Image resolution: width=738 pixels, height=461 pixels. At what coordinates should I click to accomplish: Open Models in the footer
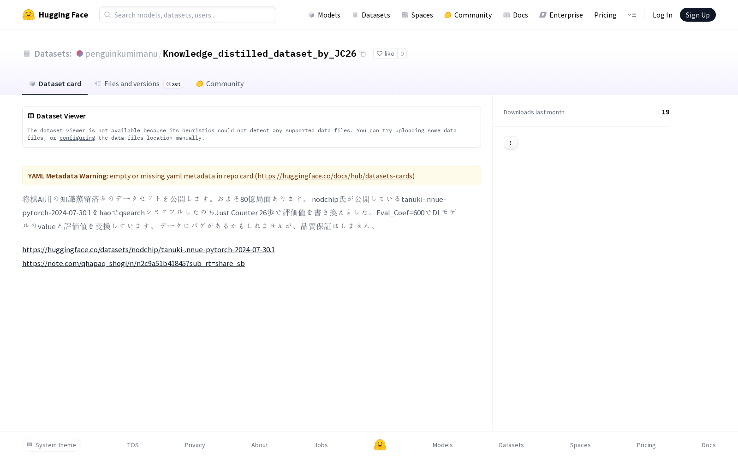pos(443,445)
